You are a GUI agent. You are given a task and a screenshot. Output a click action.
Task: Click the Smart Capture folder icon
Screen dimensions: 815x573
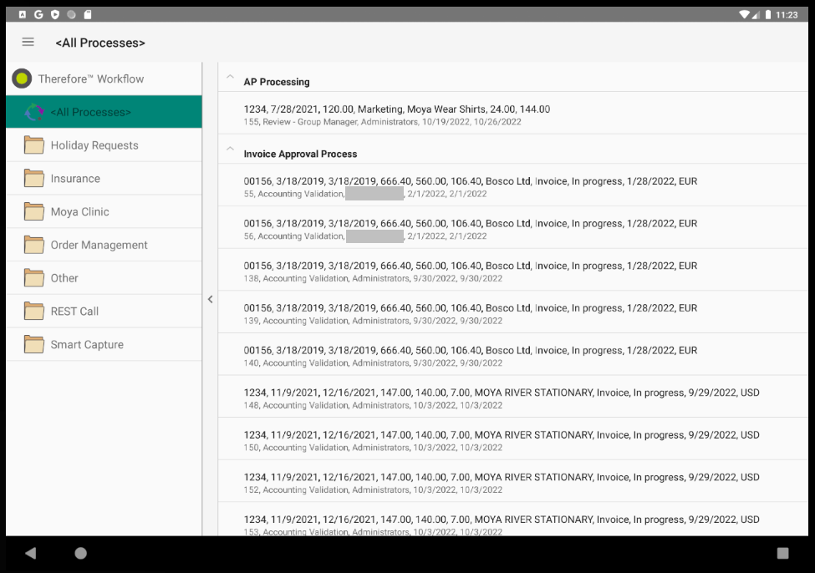click(x=34, y=344)
